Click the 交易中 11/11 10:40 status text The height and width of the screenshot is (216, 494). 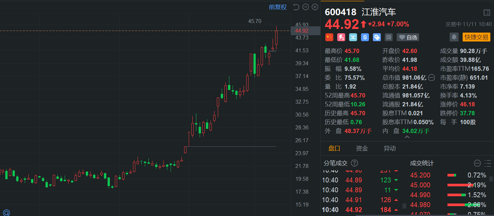(x=468, y=24)
